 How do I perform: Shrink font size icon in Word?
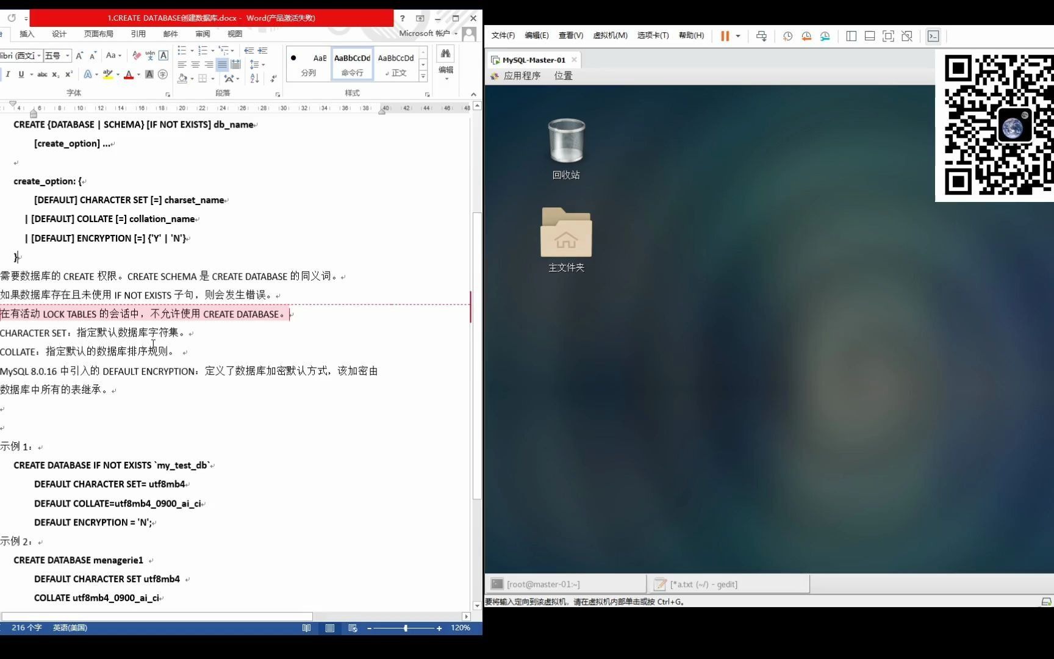click(93, 56)
